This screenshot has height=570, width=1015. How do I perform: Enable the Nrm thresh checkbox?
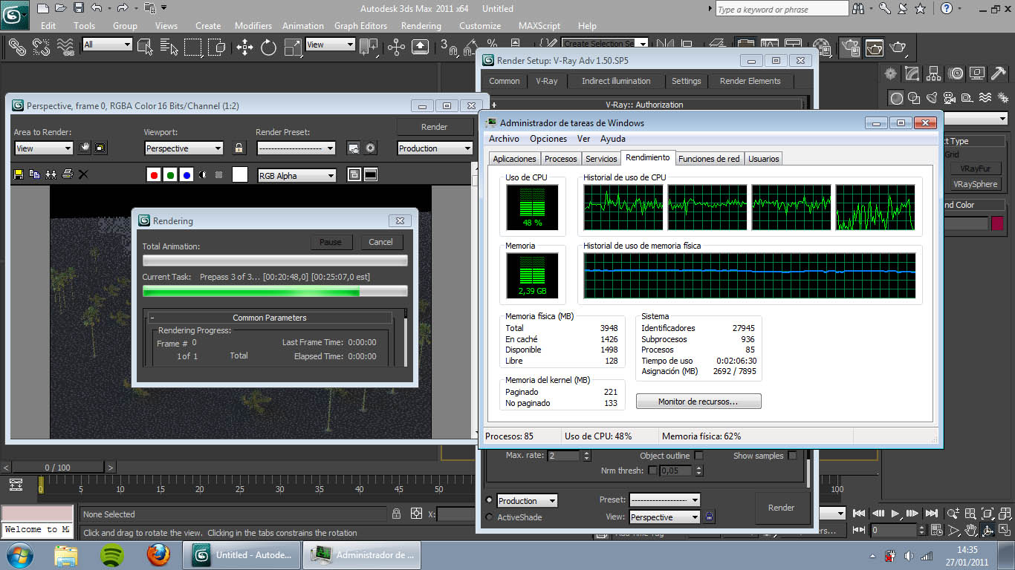click(x=653, y=471)
